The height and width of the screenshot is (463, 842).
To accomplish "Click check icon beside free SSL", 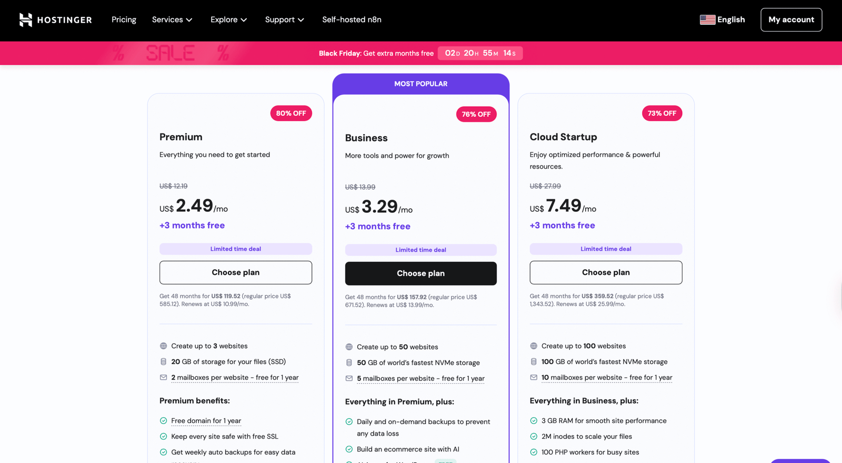I will (164, 437).
